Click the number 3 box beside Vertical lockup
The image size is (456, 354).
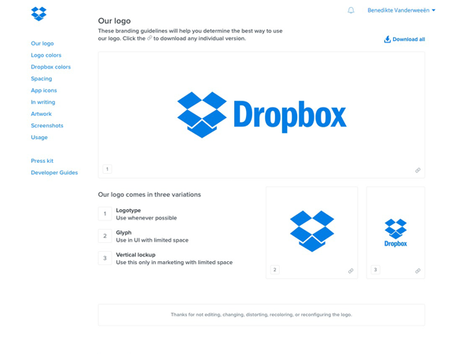coord(105,258)
